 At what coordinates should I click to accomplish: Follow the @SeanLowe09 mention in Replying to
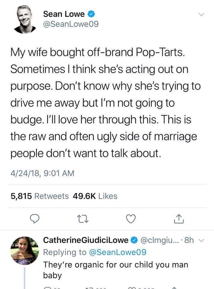click(x=118, y=252)
